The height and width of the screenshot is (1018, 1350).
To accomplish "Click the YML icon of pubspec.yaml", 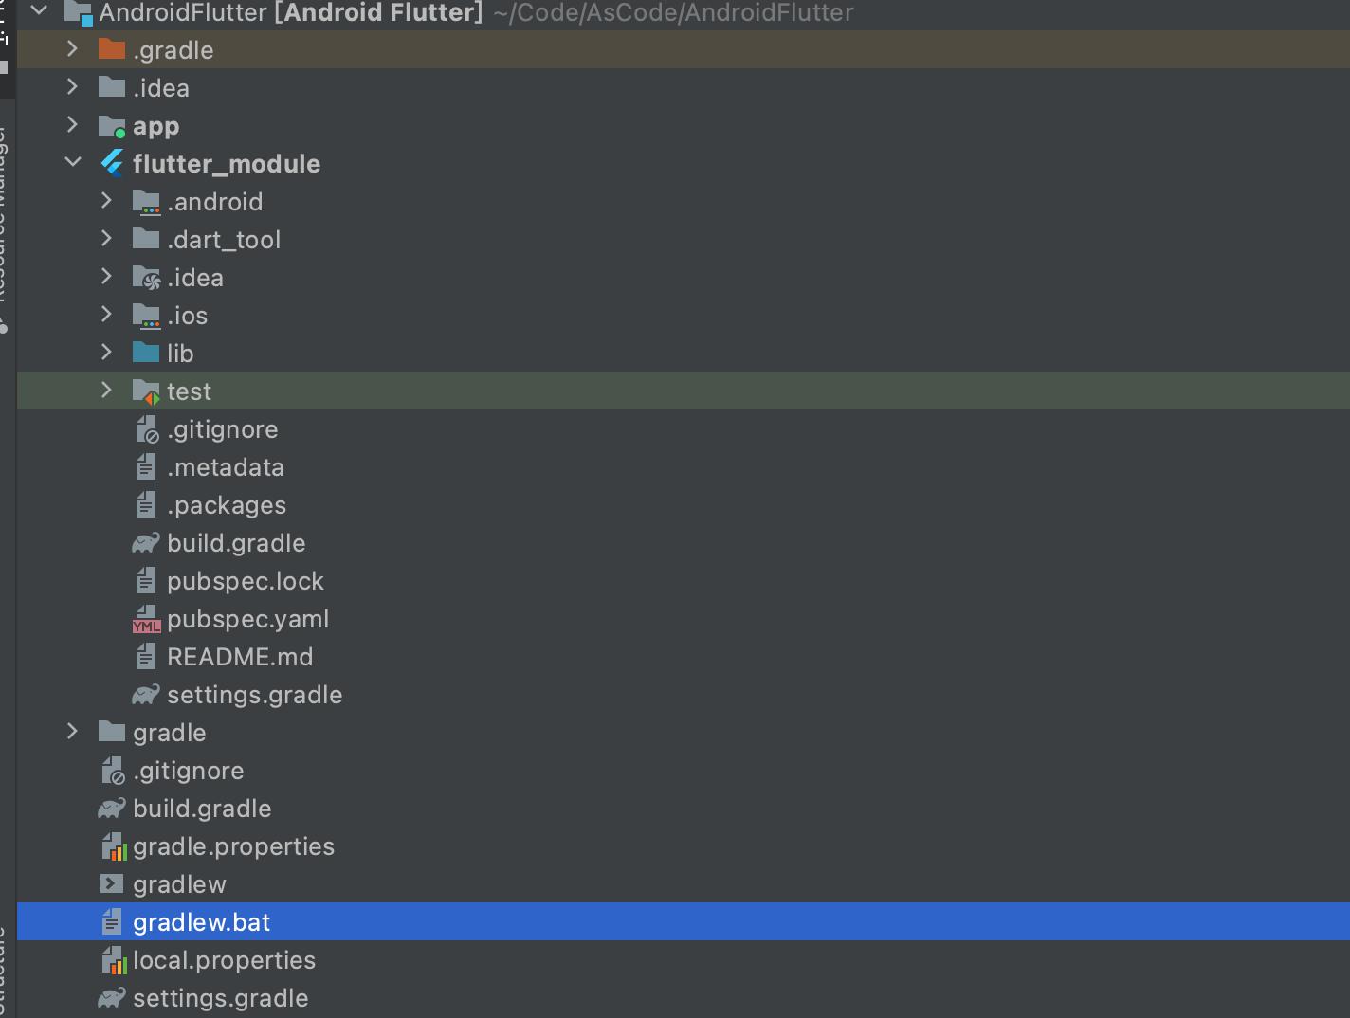I will tap(146, 619).
